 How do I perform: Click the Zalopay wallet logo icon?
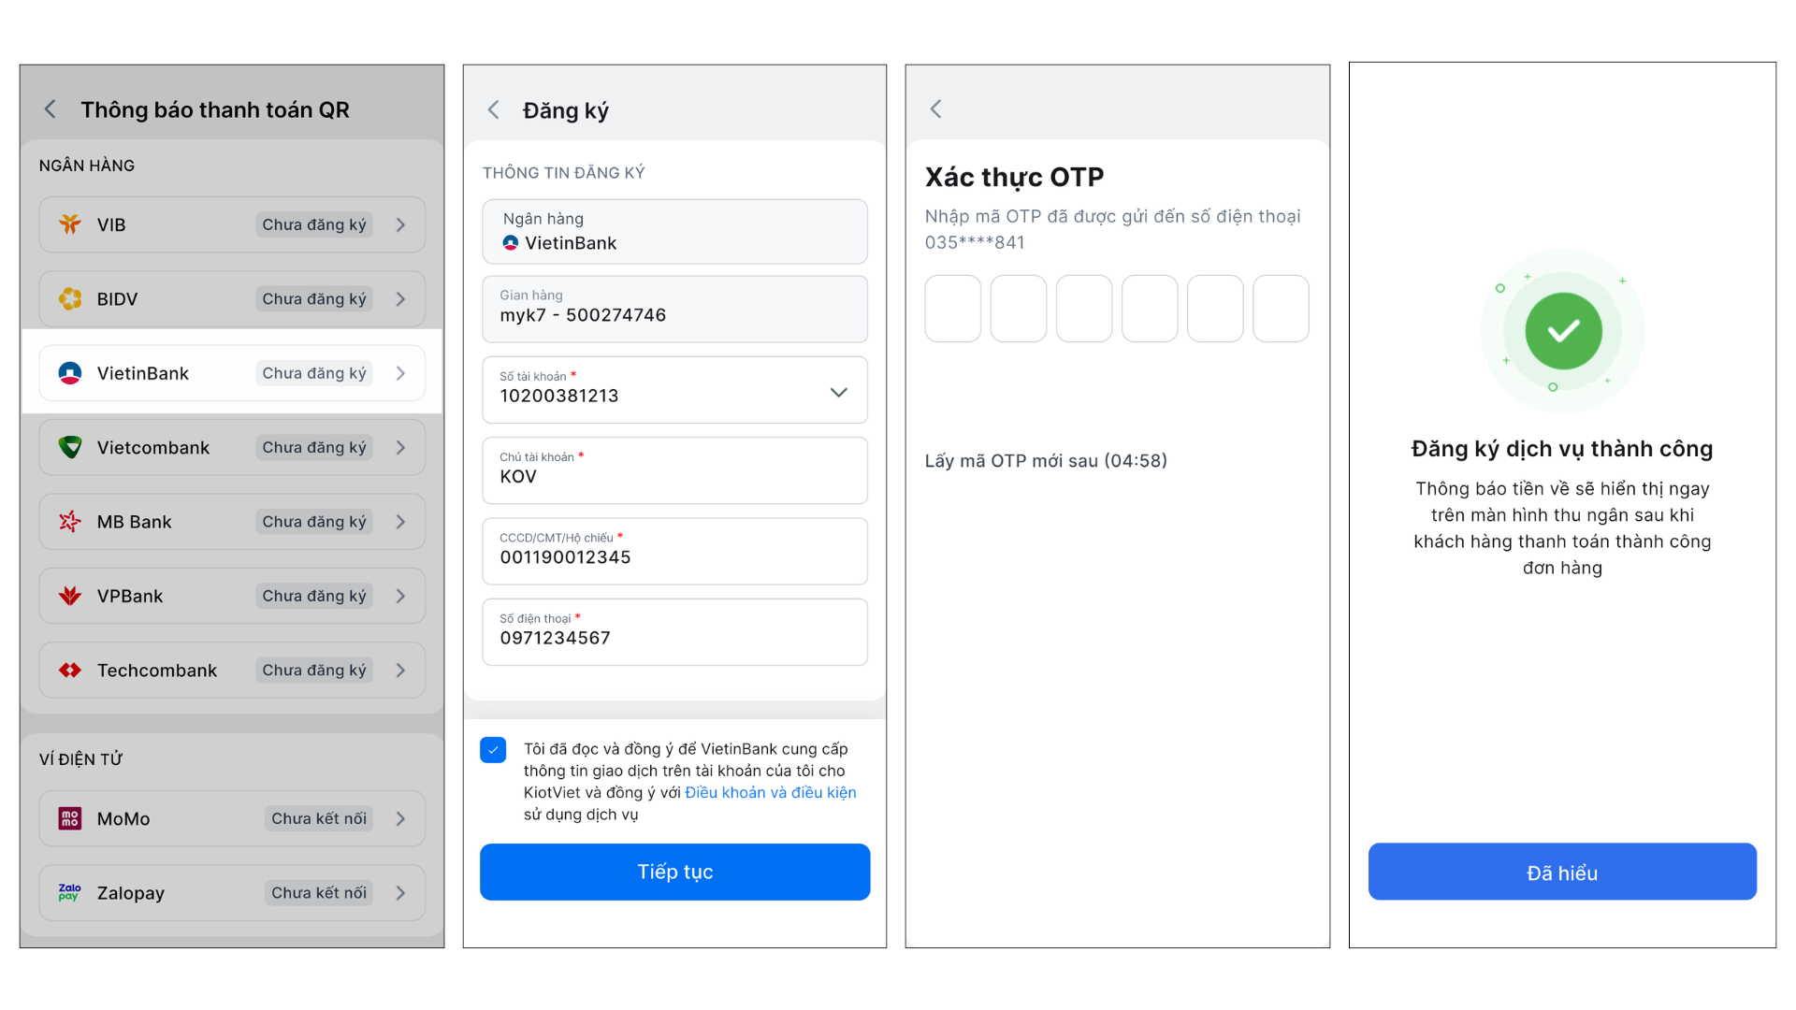tap(70, 893)
